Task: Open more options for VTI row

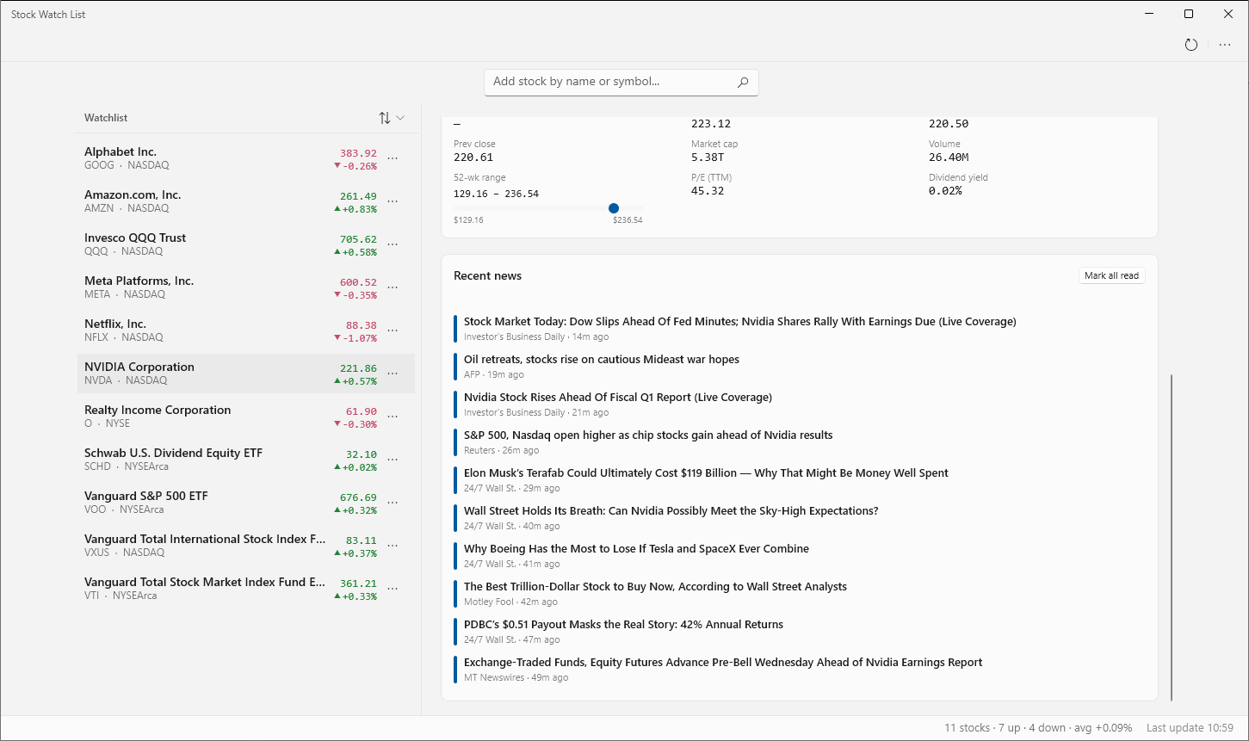Action: coord(393,589)
